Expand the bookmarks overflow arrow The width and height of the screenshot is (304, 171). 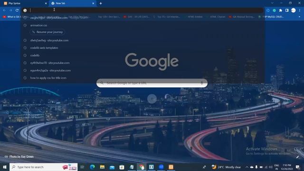(x=299, y=17)
